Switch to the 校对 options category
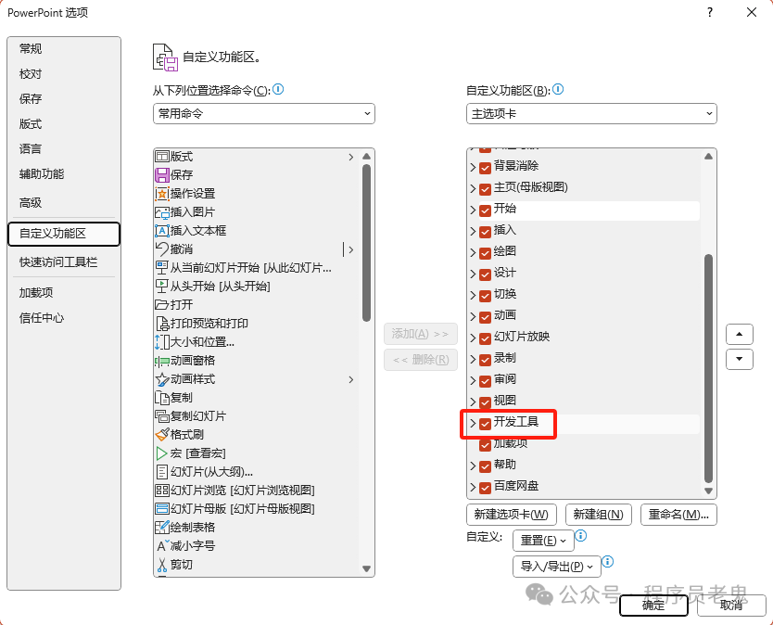Viewport: 773px width, 625px height. point(64,74)
